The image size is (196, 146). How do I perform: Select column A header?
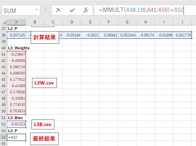(x=16, y=22)
